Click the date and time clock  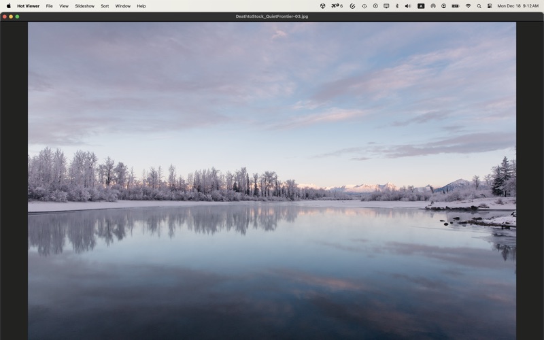tap(518, 6)
